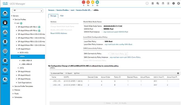Collapse the Service Profiles tree node
The height and width of the screenshot is (105, 181).
13,19
